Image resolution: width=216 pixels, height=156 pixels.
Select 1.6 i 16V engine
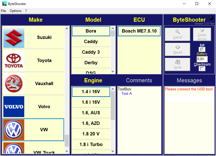(x=91, y=102)
